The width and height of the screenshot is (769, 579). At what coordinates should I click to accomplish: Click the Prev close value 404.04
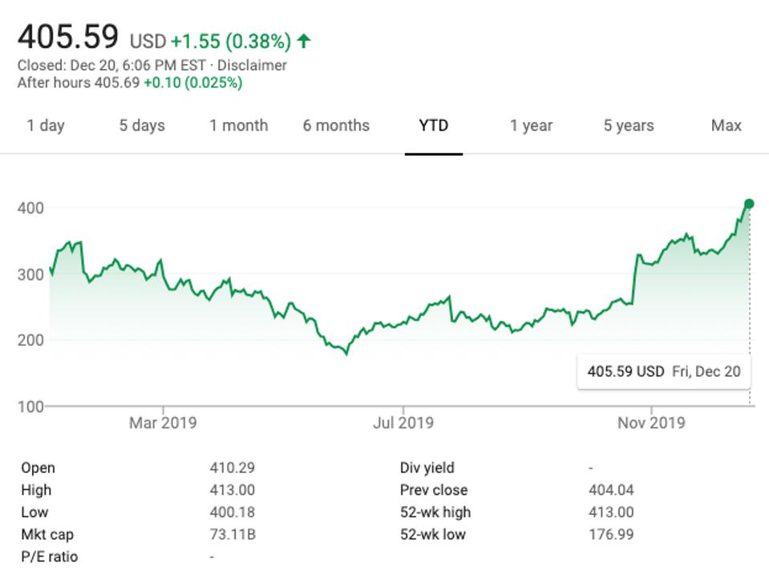click(610, 490)
